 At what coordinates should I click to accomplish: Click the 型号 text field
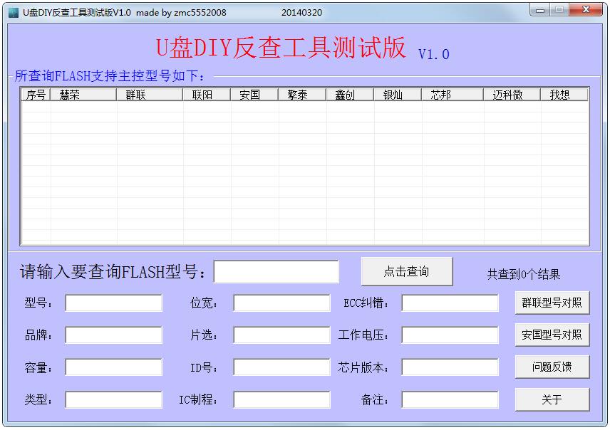[x=114, y=303]
